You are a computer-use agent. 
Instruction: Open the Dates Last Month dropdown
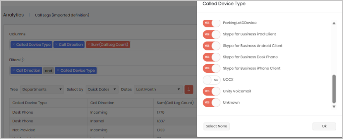pyautogui.click(x=158, y=89)
